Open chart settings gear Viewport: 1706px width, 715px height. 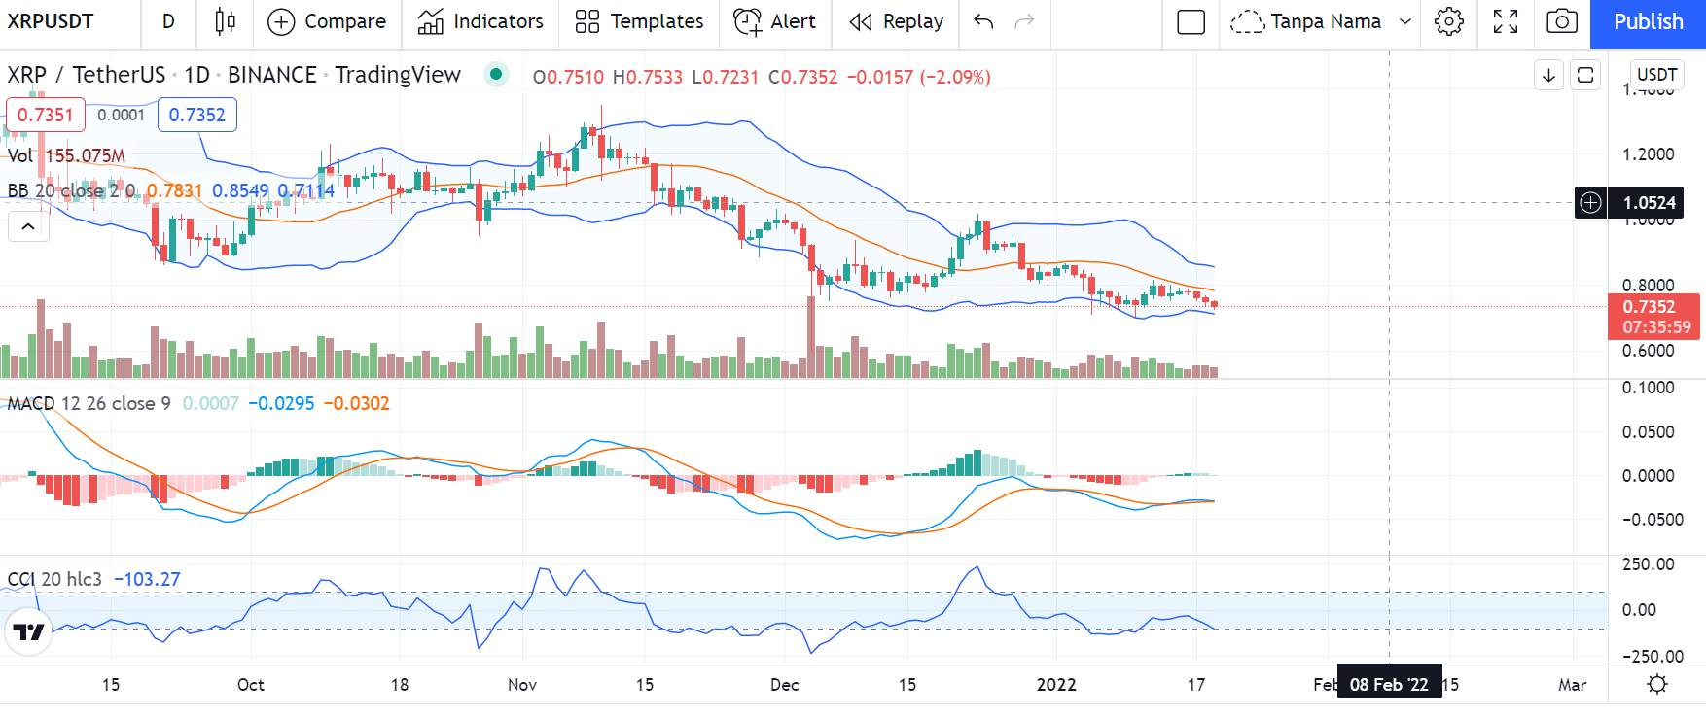click(x=1448, y=21)
